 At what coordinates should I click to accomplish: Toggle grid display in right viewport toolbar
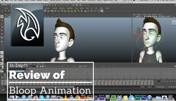(x=145, y=16)
